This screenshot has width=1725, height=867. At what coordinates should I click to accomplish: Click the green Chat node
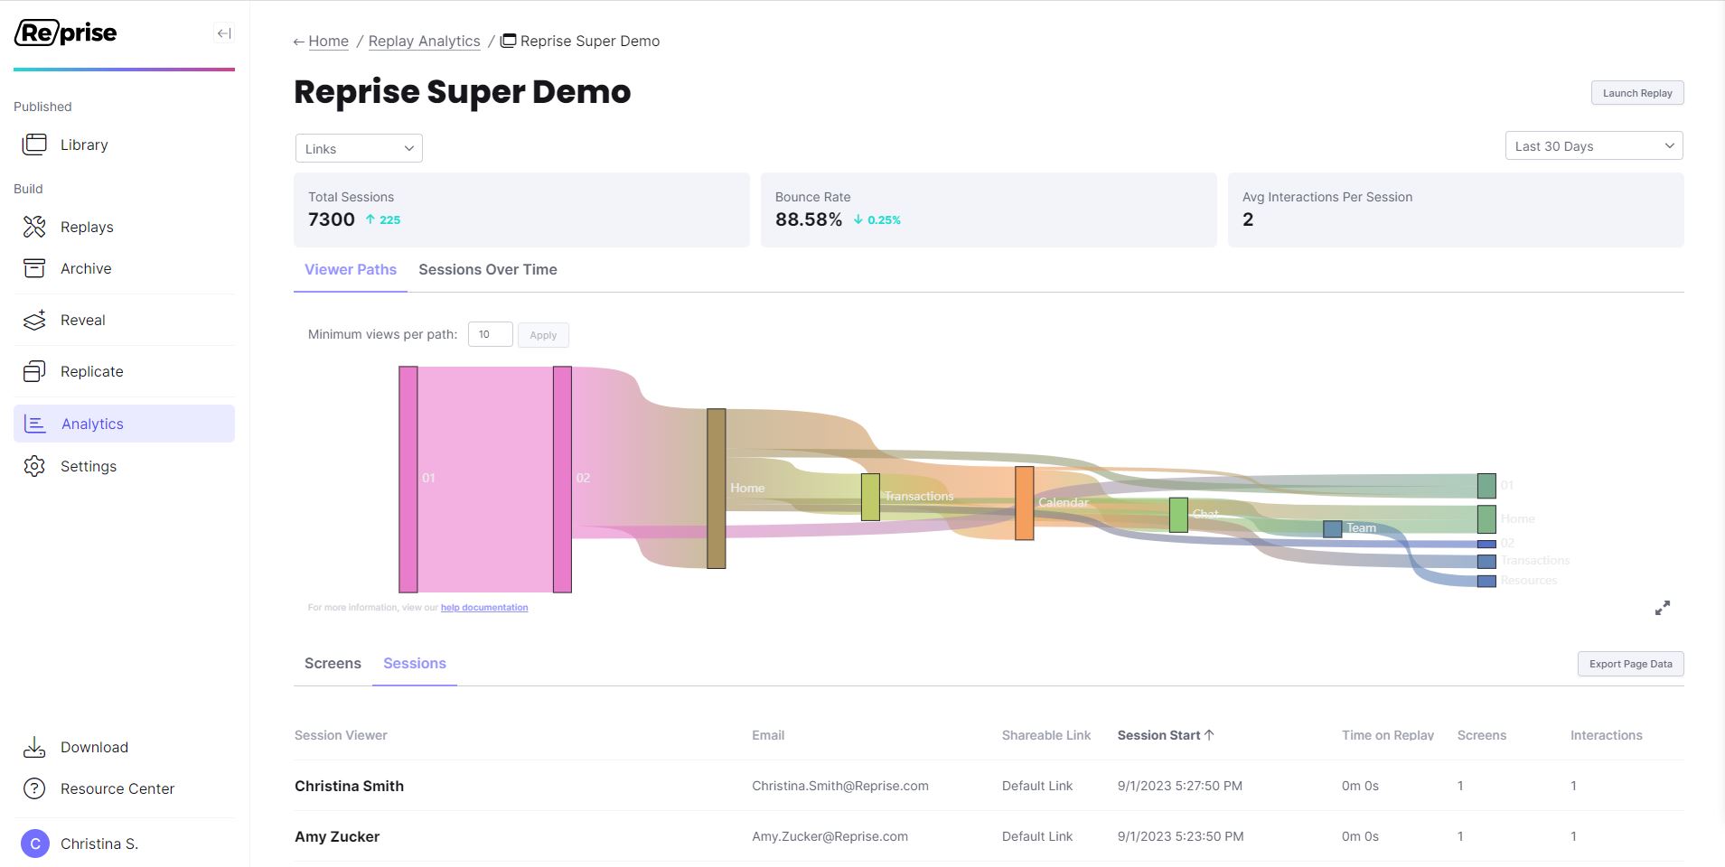(x=1178, y=515)
